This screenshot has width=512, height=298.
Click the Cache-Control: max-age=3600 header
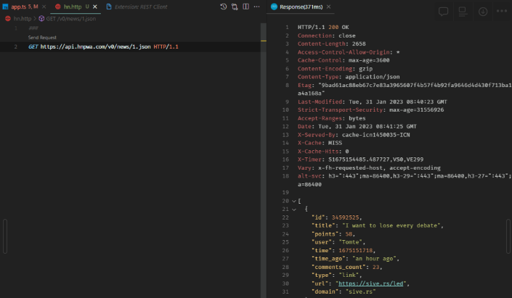coord(344,60)
